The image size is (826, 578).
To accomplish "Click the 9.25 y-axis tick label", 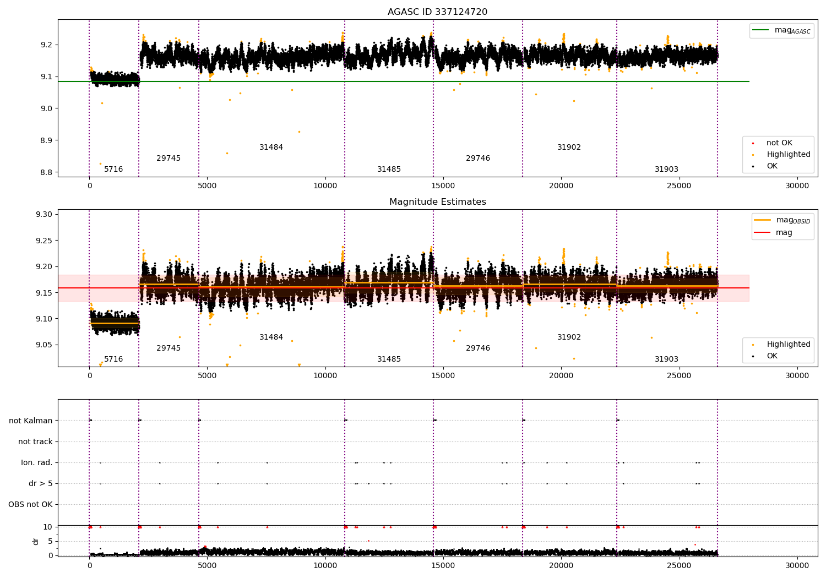I will [44, 241].
